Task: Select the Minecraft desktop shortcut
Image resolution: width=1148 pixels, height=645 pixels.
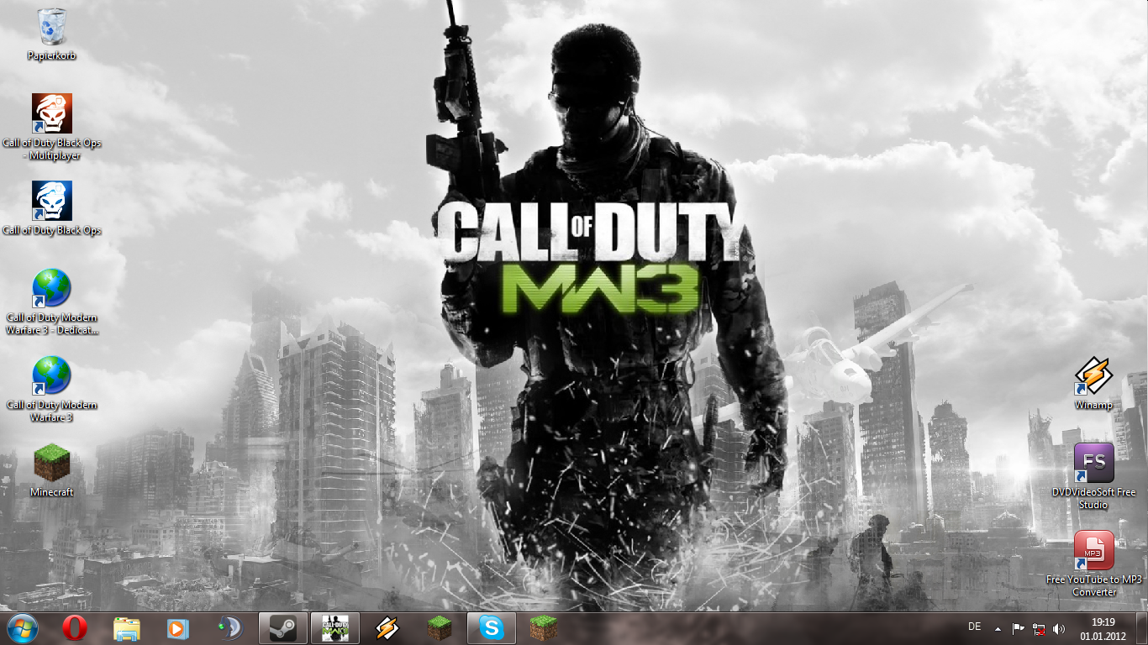Action: click(52, 464)
